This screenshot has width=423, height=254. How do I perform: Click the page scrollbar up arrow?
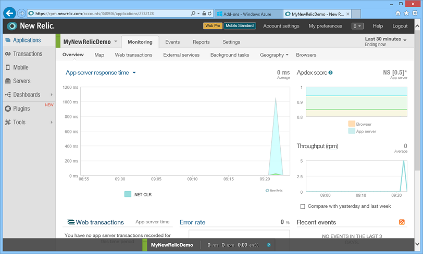[x=417, y=26]
